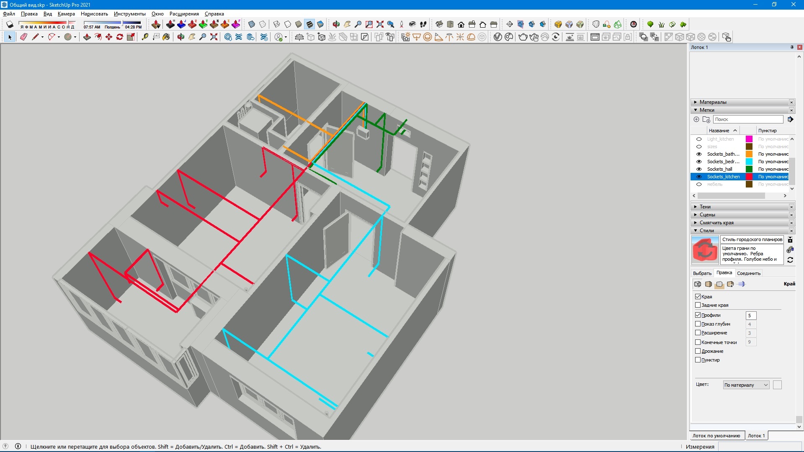Enable Дрожание checkbox
This screenshot has width=804, height=452.
click(698, 351)
